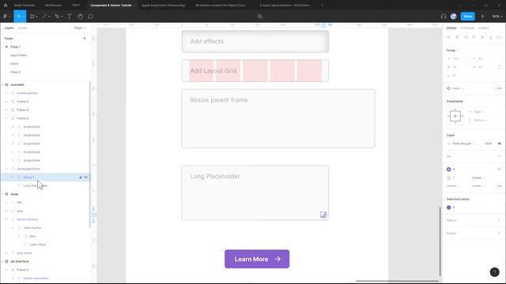
Task: Click the Add Layout Grid input field
Action: coord(255,71)
